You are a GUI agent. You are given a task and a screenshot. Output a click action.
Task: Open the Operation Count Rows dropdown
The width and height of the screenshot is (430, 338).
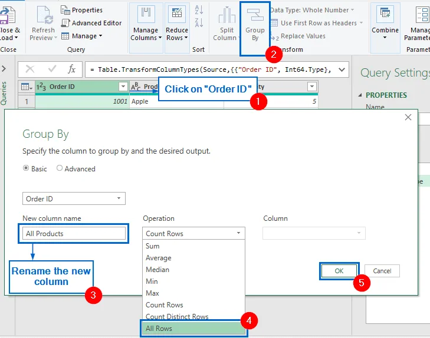(193, 233)
